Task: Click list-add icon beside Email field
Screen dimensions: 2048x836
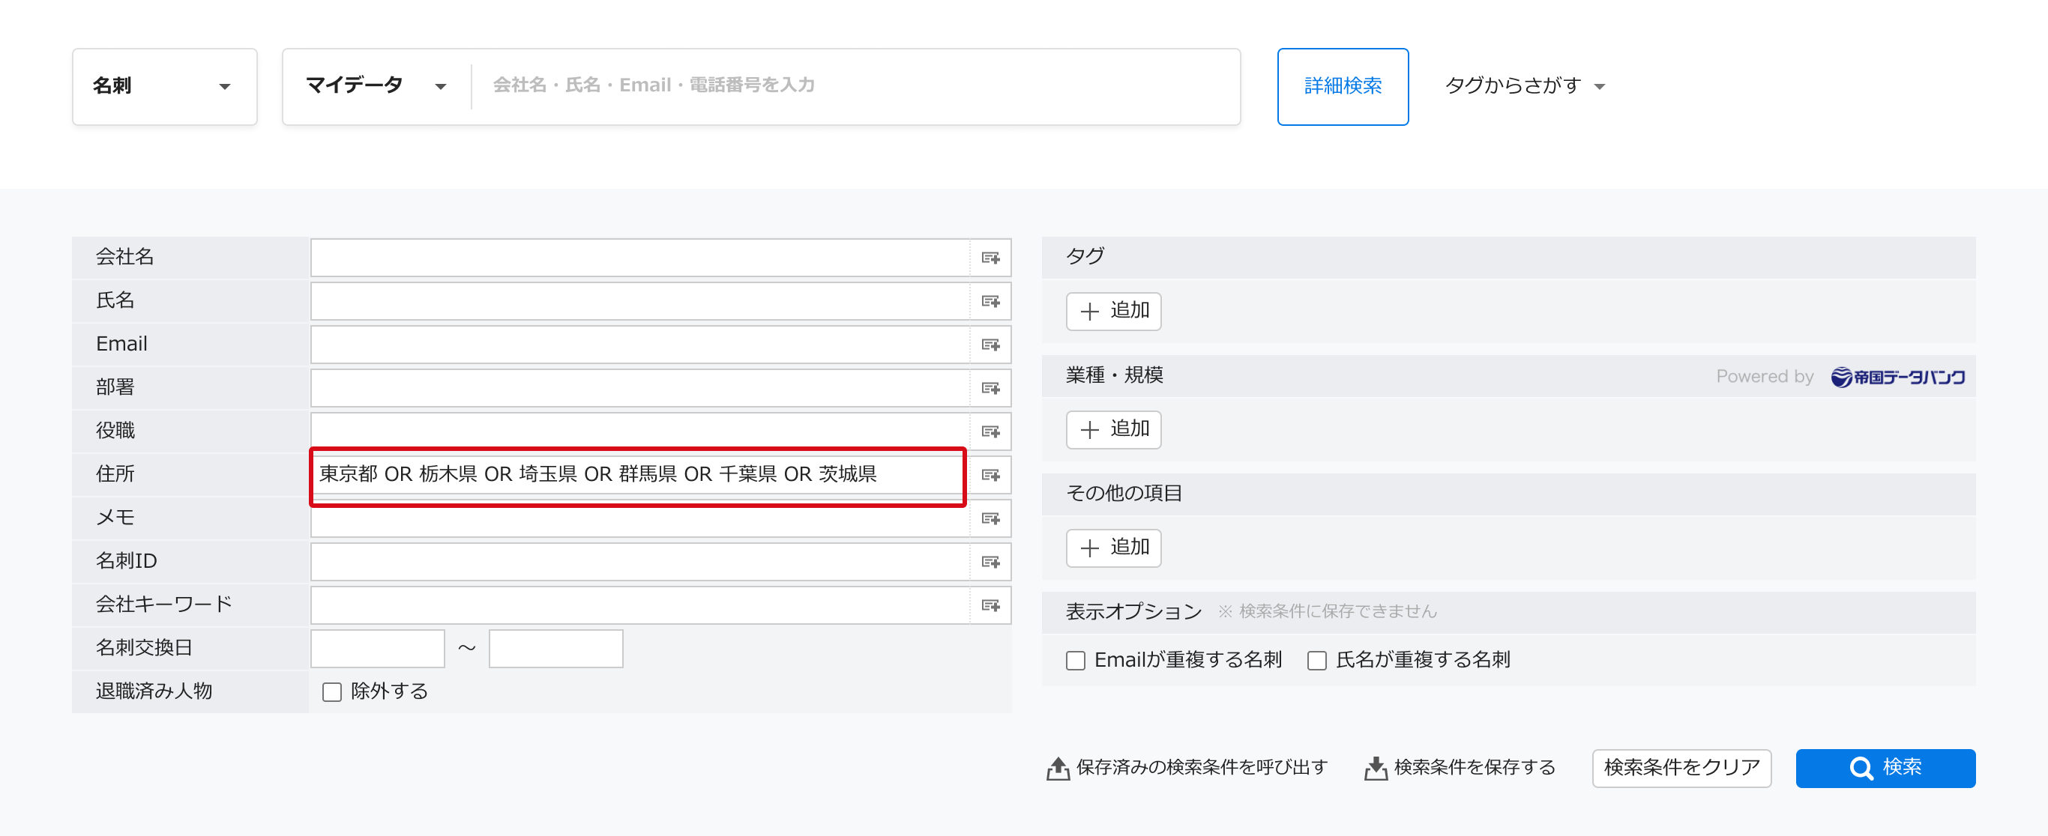Action: (990, 345)
